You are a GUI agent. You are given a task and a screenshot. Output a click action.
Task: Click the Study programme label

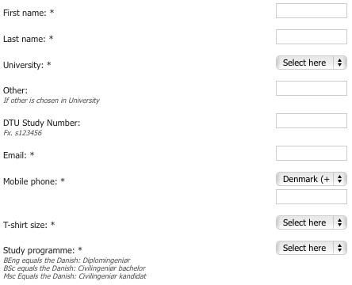(39, 250)
